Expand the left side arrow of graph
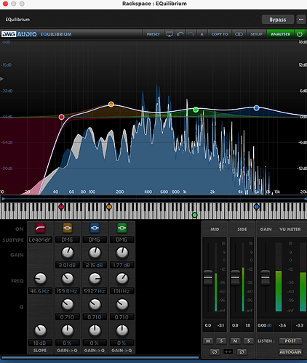Image resolution: width=307 pixels, height=363 pixels. 1,78
